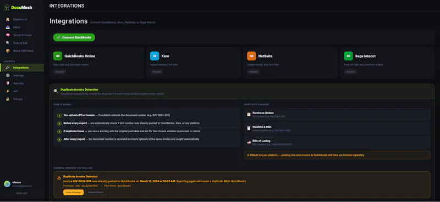The width and height of the screenshot is (440, 202).
Task: Click the vikram username text
Action: pyautogui.click(x=16, y=182)
